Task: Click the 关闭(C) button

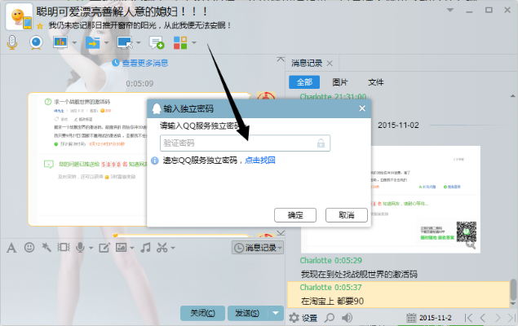Action: 202,313
